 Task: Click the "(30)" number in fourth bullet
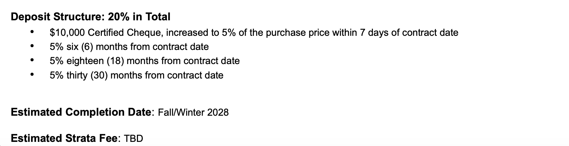click(99, 75)
